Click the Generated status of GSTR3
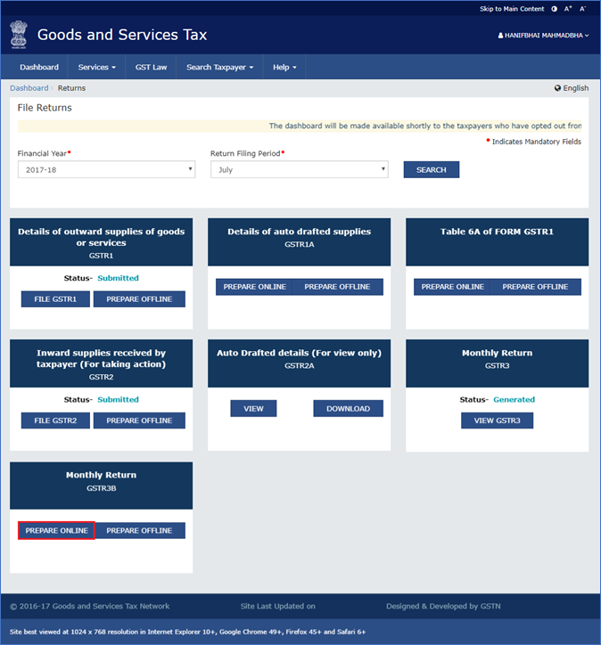The image size is (601, 645). click(x=515, y=399)
